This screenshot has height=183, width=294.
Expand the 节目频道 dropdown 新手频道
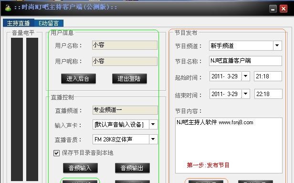click(277, 45)
